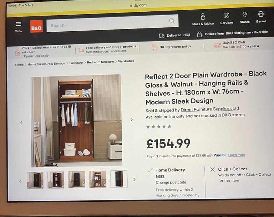The width and height of the screenshot is (274, 217).
Task: Open the Stores location pin
Action: pyautogui.click(x=244, y=15)
